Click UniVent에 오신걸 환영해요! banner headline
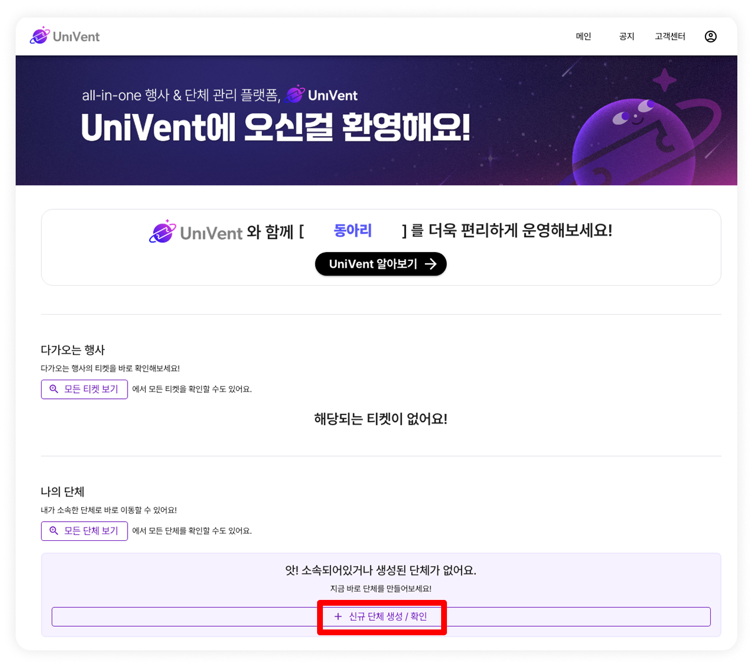The height and width of the screenshot is (666, 753). [275, 128]
